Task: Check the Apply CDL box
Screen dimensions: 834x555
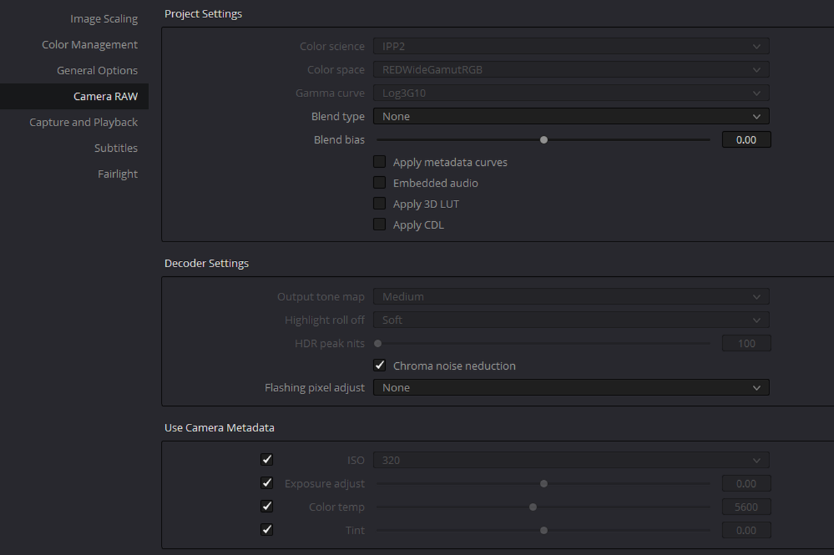Action: click(380, 224)
